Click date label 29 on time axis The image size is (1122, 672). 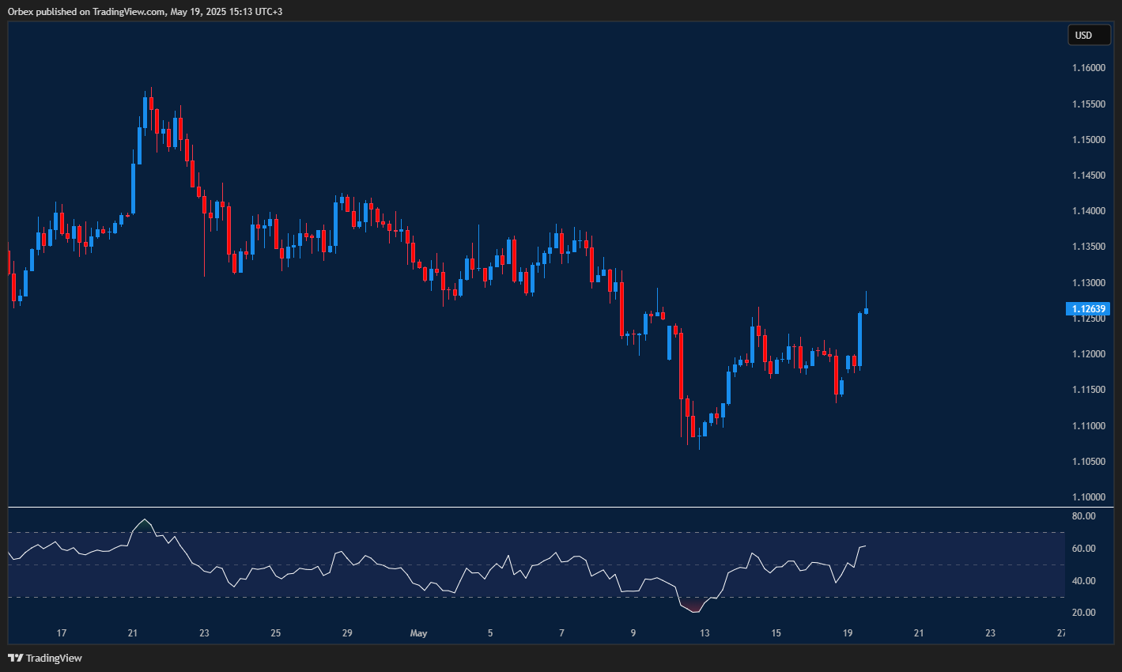click(x=347, y=633)
